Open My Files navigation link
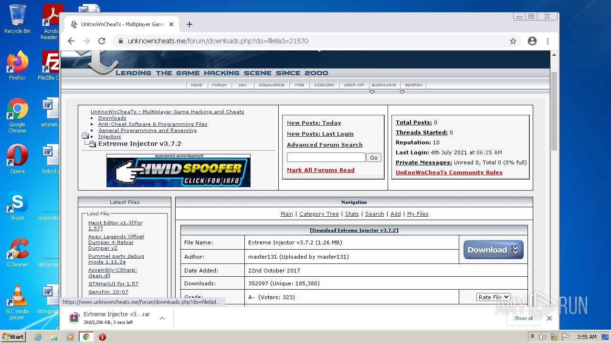Image resolution: width=611 pixels, height=343 pixels. pos(418,214)
